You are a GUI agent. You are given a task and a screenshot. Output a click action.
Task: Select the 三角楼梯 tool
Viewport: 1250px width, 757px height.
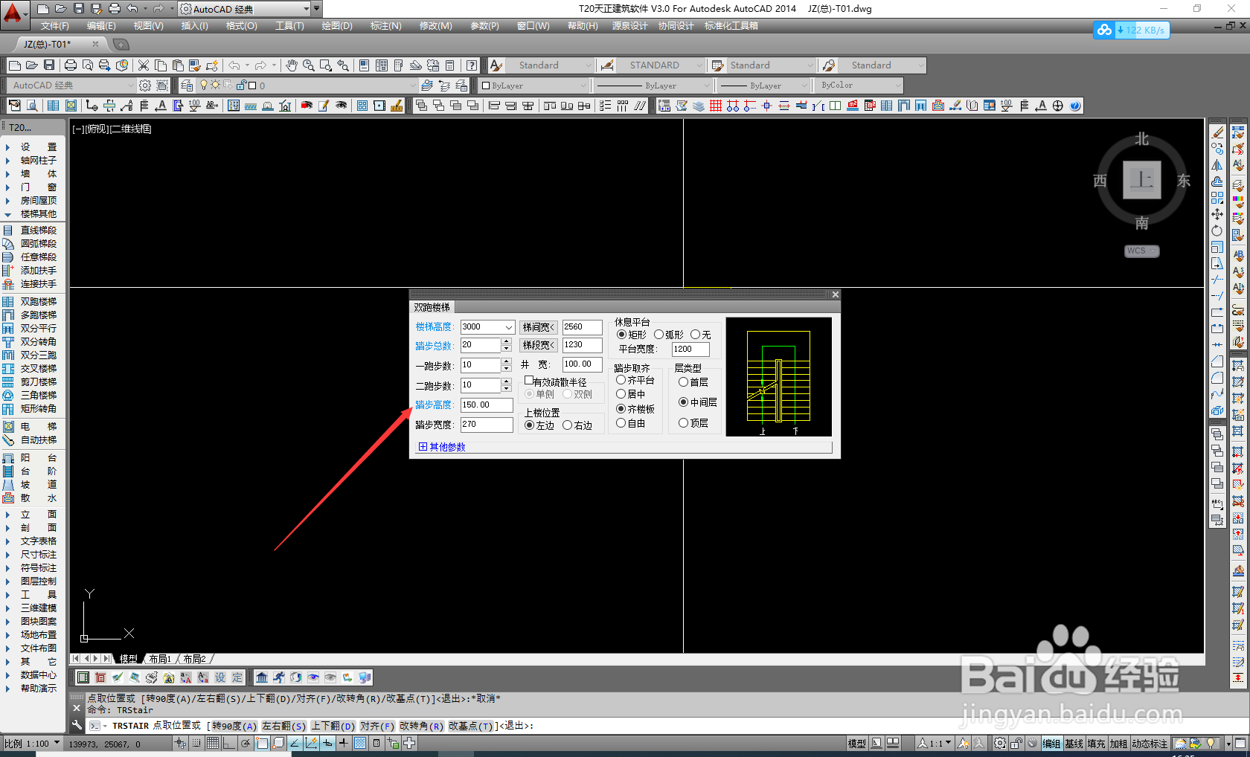tap(31, 396)
